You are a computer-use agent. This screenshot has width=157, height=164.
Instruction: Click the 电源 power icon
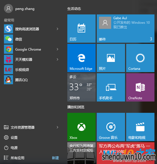[x=6, y=148]
